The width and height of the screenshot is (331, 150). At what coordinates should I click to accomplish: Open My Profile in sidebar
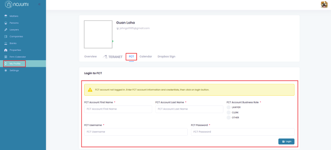point(15,64)
